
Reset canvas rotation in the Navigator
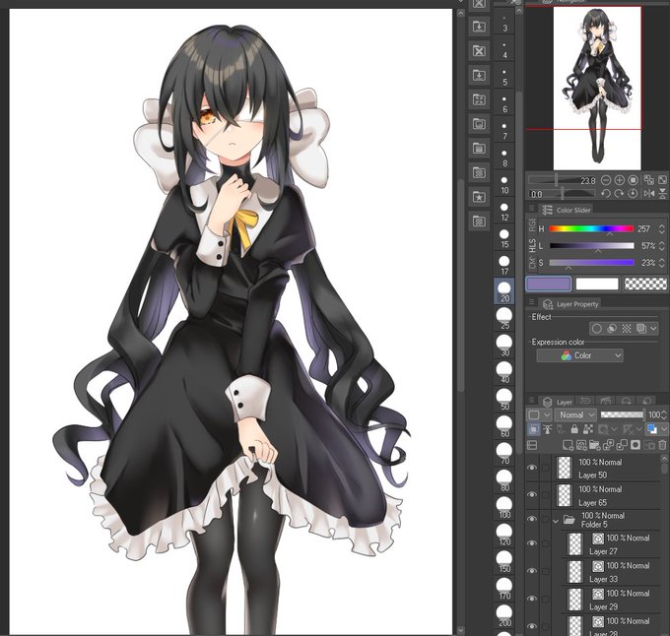click(633, 193)
